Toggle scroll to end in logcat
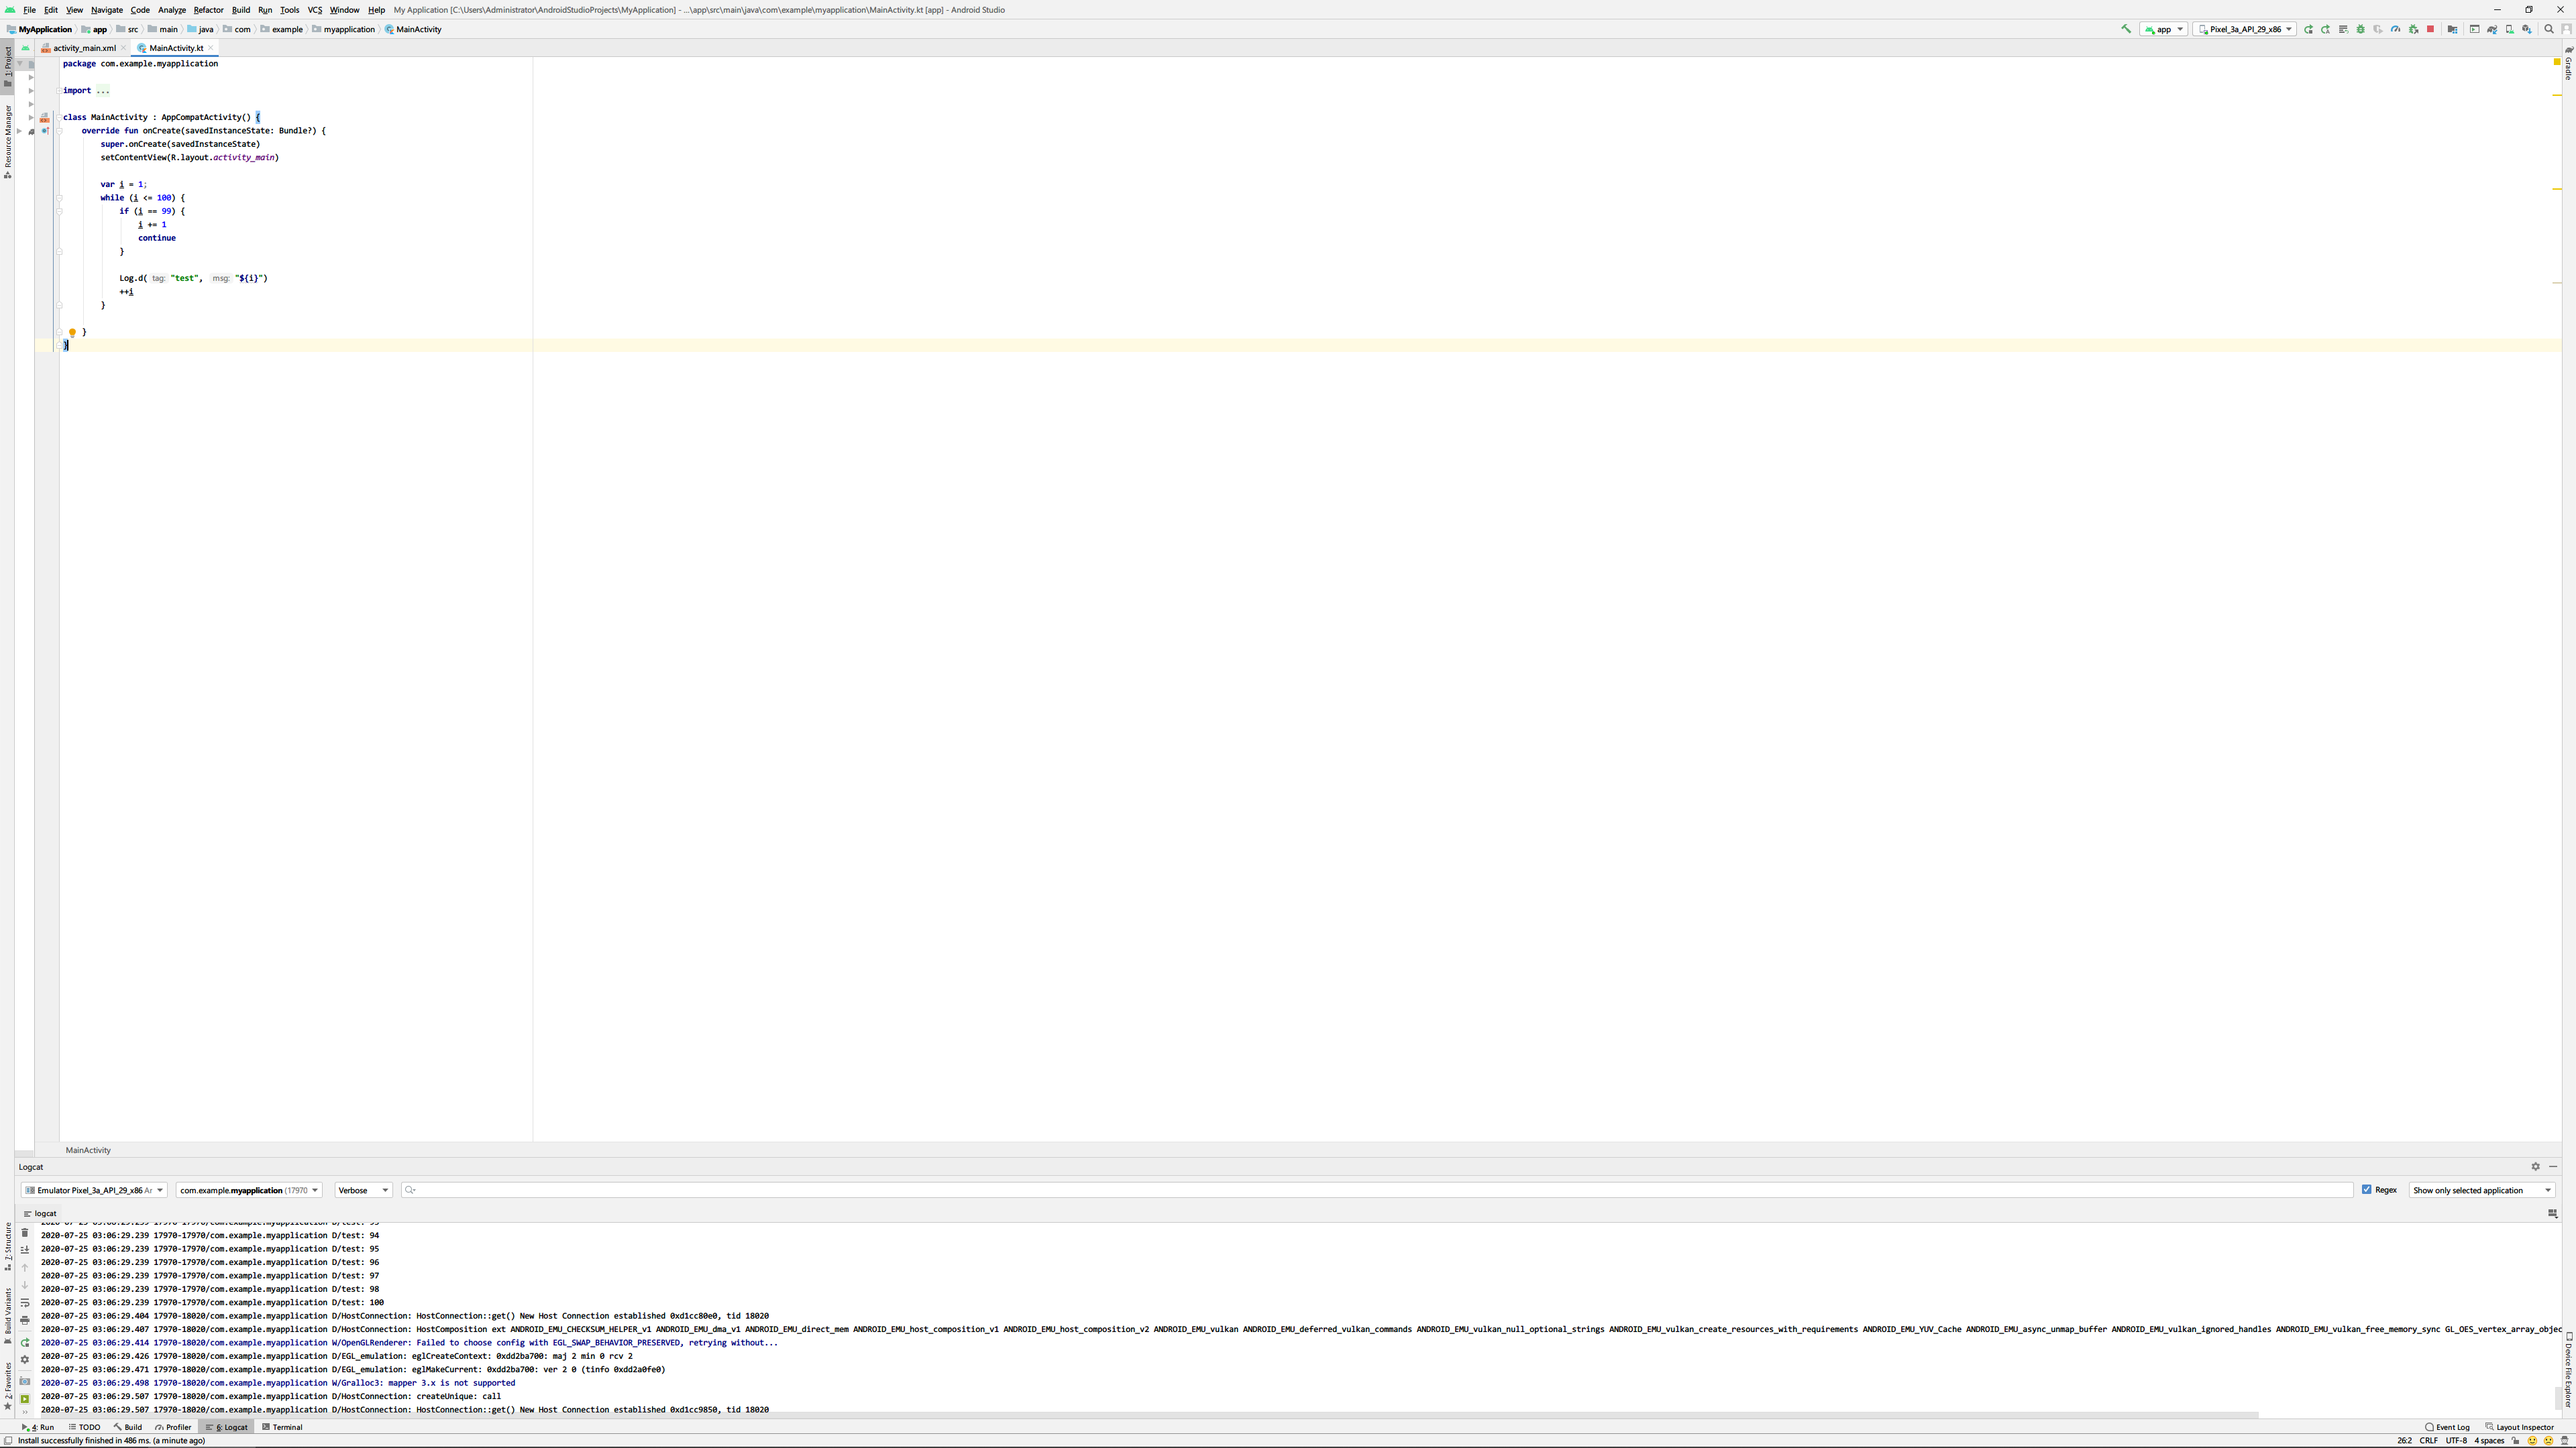 click(25, 1250)
